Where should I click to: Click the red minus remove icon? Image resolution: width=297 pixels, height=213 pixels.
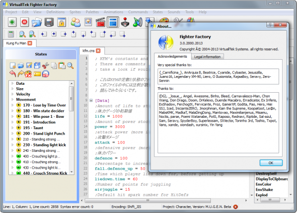click(x=24, y=22)
